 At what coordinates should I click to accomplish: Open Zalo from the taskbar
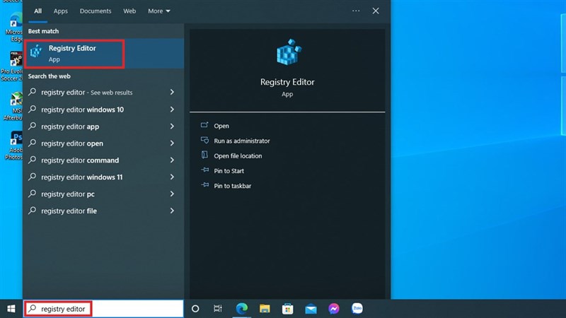(357, 309)
